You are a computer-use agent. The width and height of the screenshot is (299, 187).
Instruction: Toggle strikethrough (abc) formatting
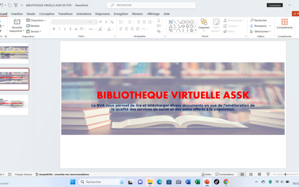click(x=76, y=29)
